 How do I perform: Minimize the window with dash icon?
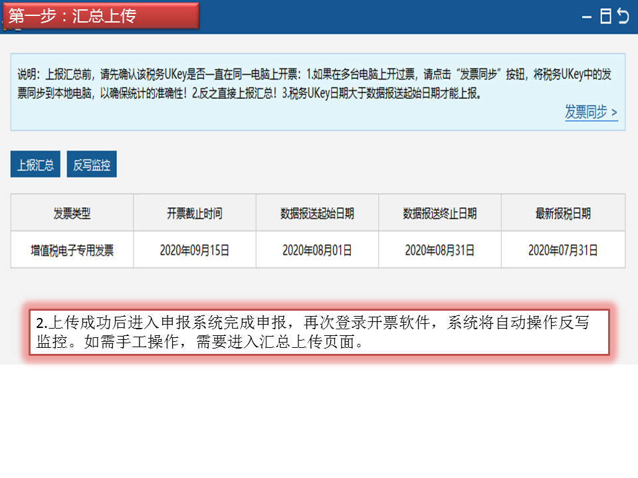(586, 17)
